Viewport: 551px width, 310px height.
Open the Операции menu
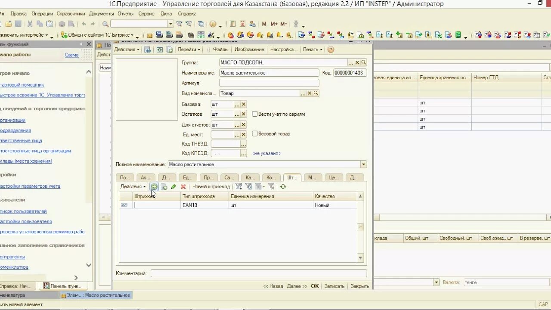(42, 14)
